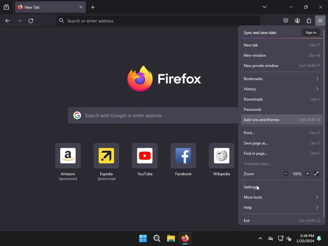Reset zoom via 100% label
Image resolution: width=328 pixels, height=246 pixels.
coord(297,174)
